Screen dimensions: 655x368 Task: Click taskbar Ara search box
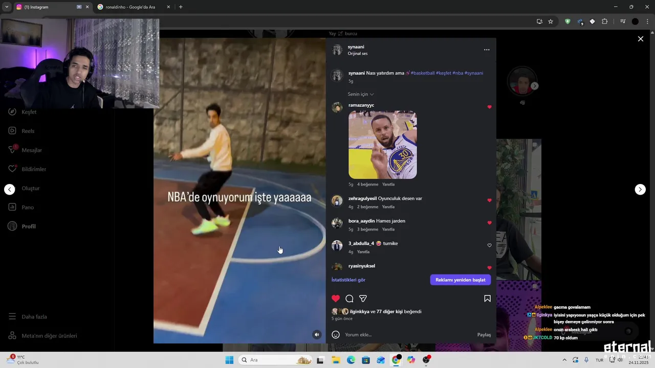point(275,360)
